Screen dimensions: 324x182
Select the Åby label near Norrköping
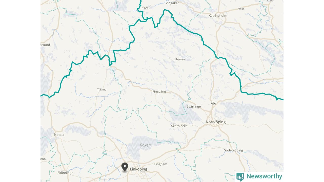tap(214, 103)
